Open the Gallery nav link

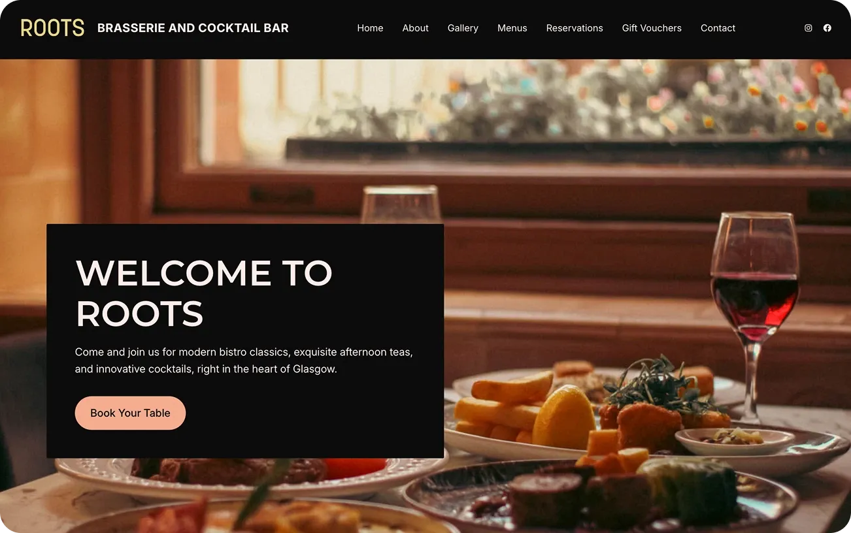coord(463,28)
